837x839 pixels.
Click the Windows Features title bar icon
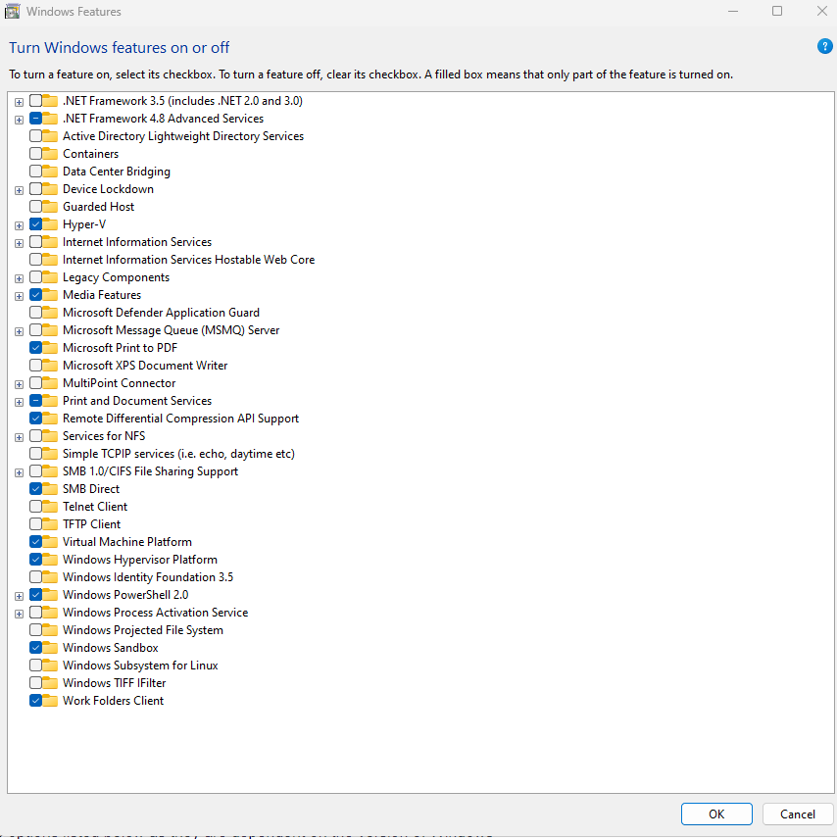click(13, 11)
